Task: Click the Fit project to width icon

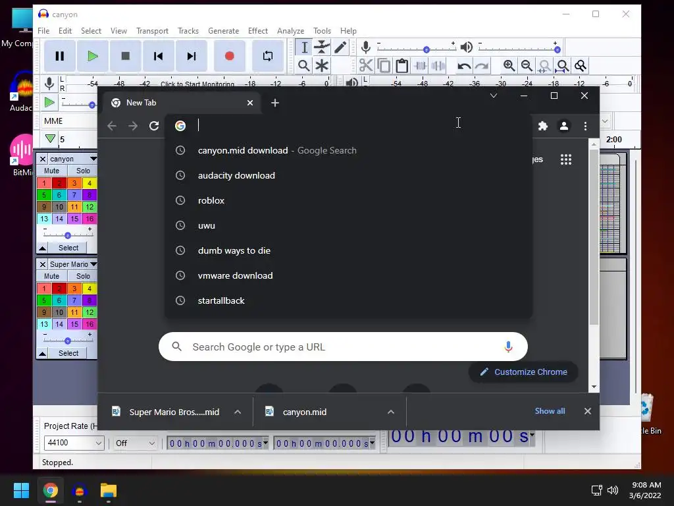Action: pyautogui.click(x=562, y=65)
